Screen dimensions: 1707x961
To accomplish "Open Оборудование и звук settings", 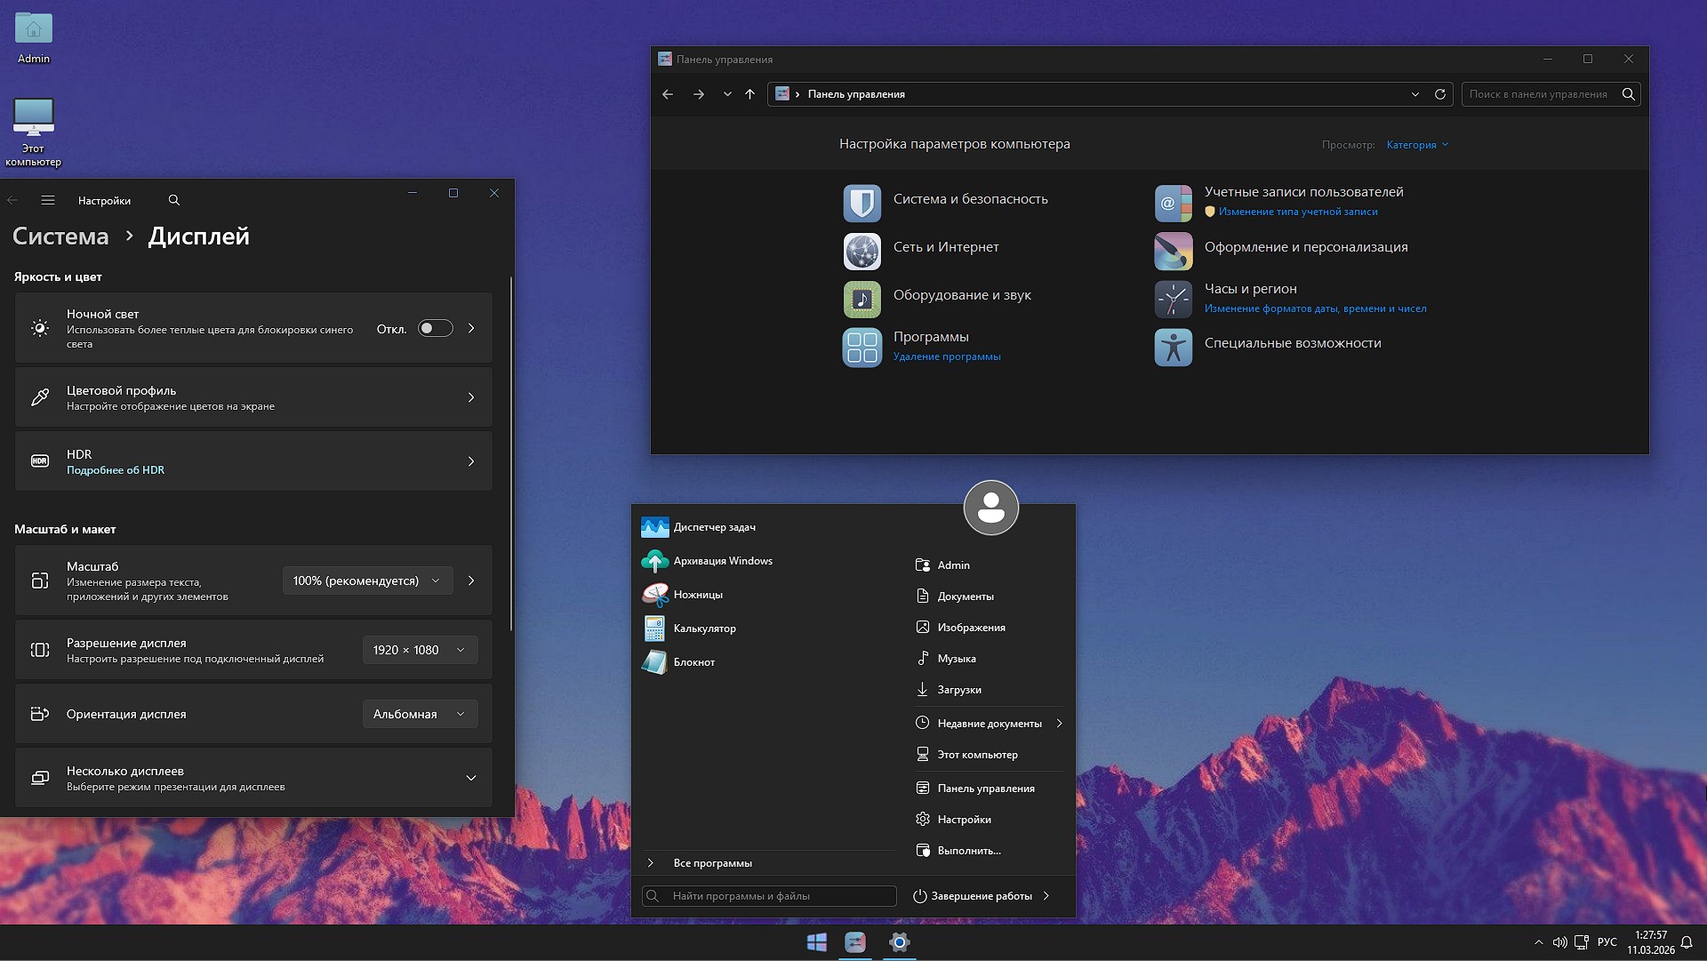I will pyautogui.click(x=963, y=296).
